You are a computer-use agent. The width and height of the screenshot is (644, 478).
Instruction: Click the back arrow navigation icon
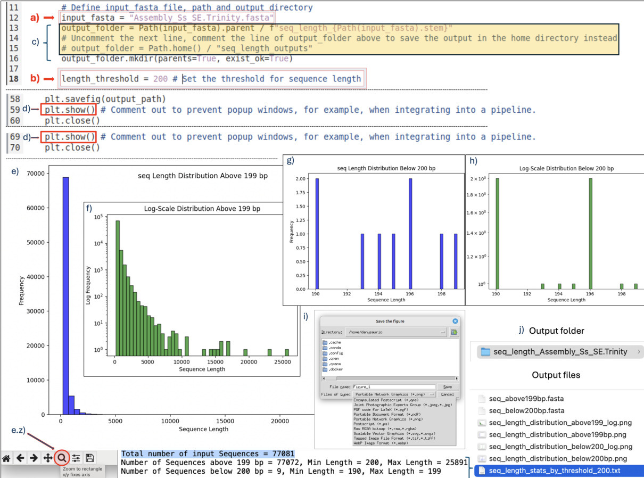[20, 458]
